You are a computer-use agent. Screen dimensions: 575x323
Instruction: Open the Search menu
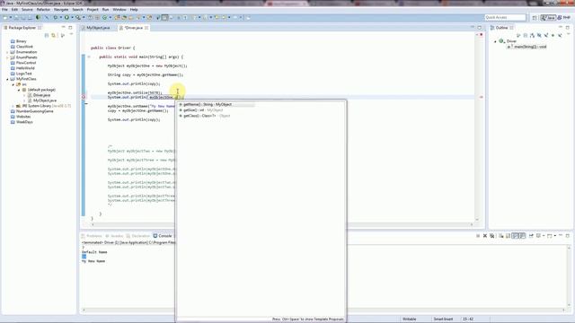(x=77, y=10)
